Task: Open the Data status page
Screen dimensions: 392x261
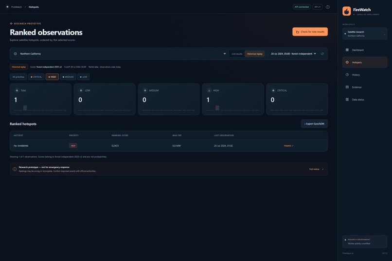Action: (x=365, y=100)
